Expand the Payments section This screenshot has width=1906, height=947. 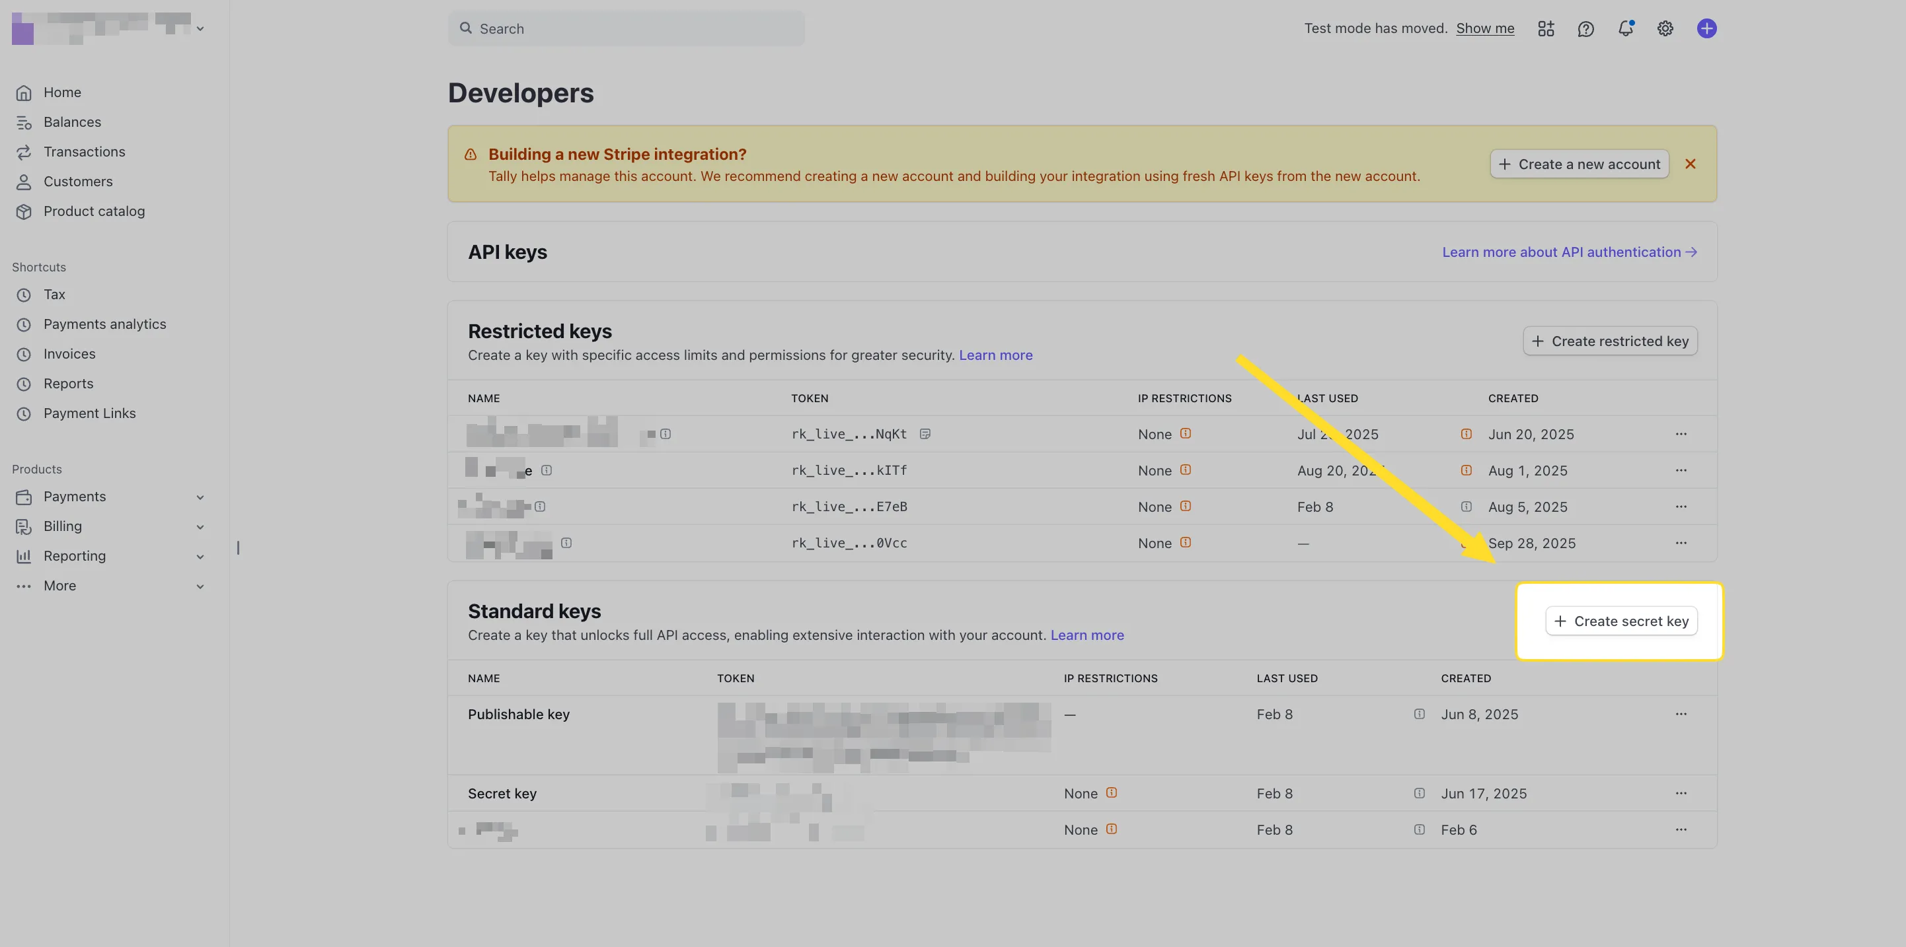(200, 497)
